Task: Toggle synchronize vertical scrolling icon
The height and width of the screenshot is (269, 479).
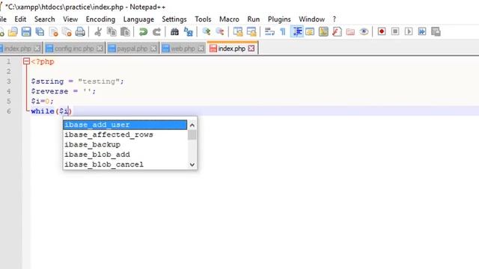Action: 238,31
